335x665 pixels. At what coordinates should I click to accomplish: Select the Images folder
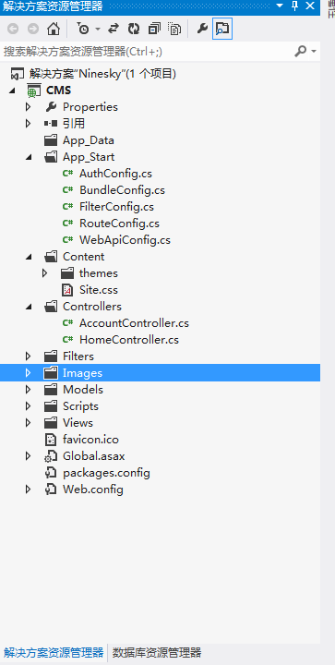[82, 373]
